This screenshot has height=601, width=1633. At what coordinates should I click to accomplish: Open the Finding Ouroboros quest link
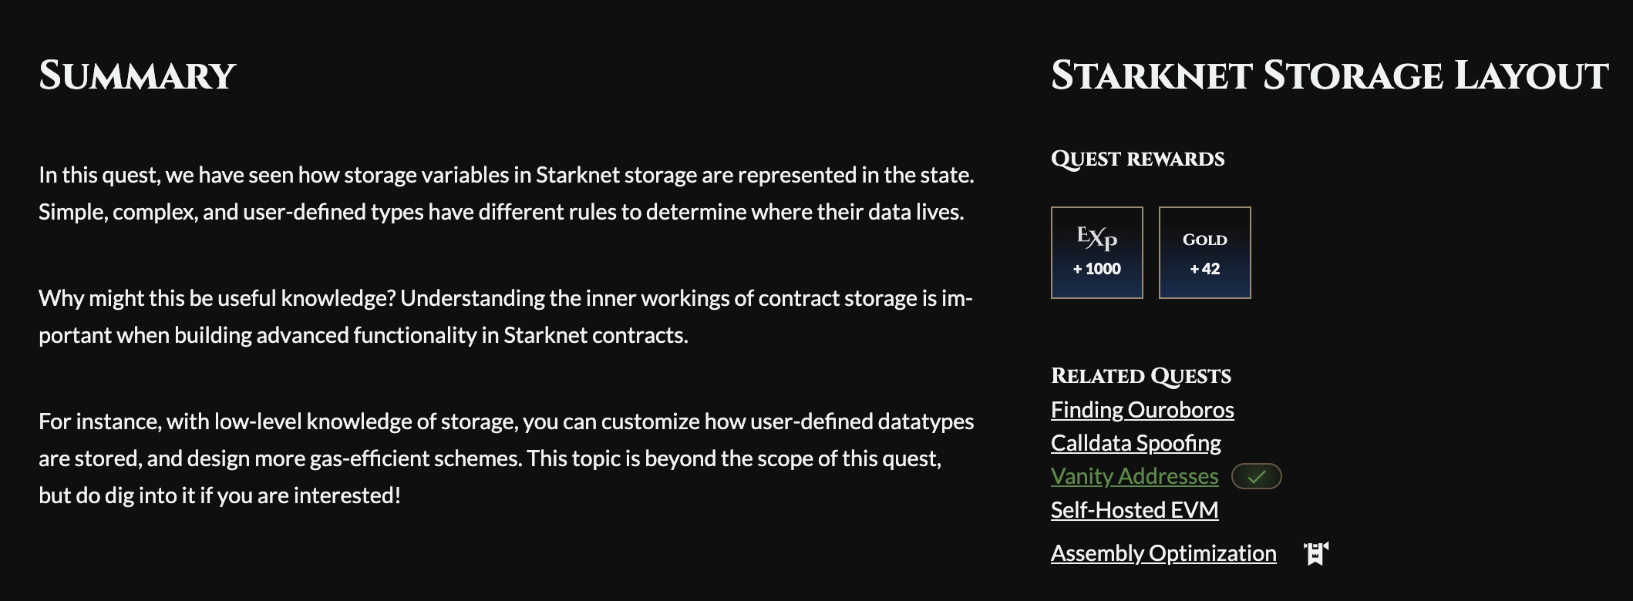[1143, 410]
